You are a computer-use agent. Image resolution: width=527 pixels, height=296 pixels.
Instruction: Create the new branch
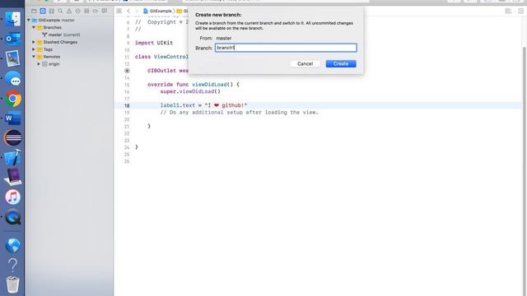tap(341, 64)
